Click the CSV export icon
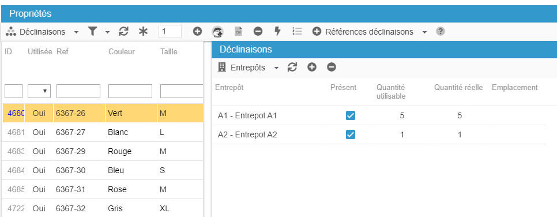557x217 pixels. 238,32
